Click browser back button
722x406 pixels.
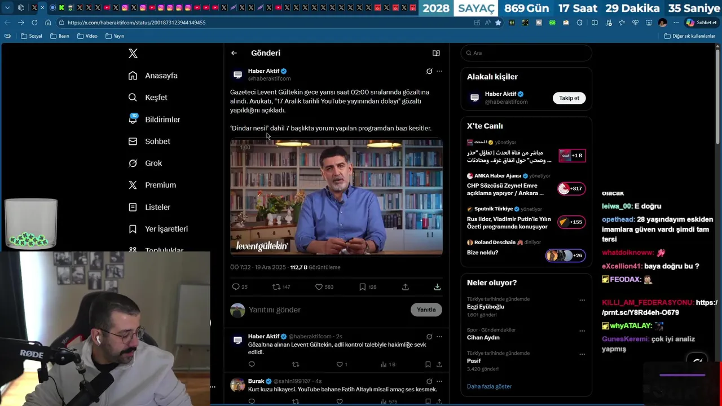7,23
